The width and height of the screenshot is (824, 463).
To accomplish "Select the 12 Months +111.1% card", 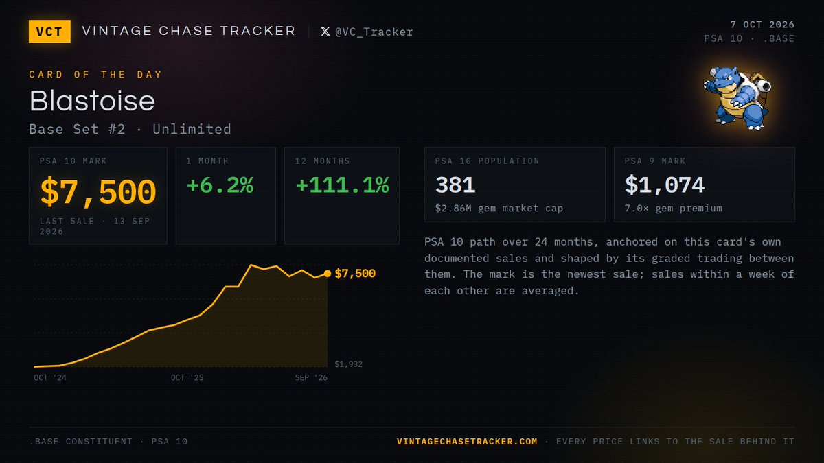I will (x=342, y=195).
